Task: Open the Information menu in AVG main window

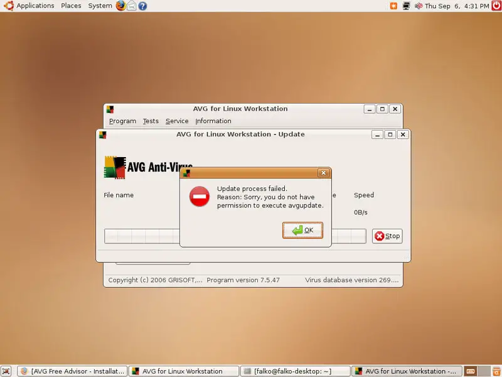Action: [213, 121]
